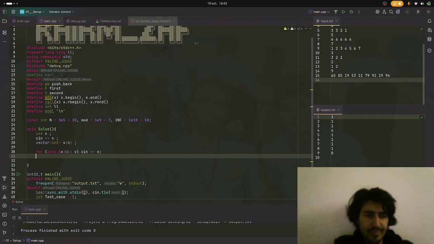Open IDE settings gear icon
The image size is (434, 244).
point(398,12)
